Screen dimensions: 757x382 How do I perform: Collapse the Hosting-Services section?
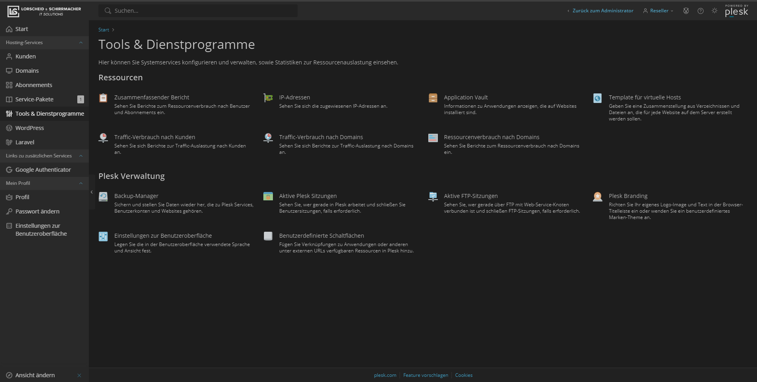point(81,43)
